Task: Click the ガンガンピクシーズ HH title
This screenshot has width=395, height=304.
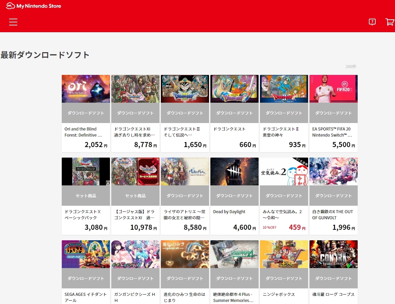Action: tap(134, 297)
